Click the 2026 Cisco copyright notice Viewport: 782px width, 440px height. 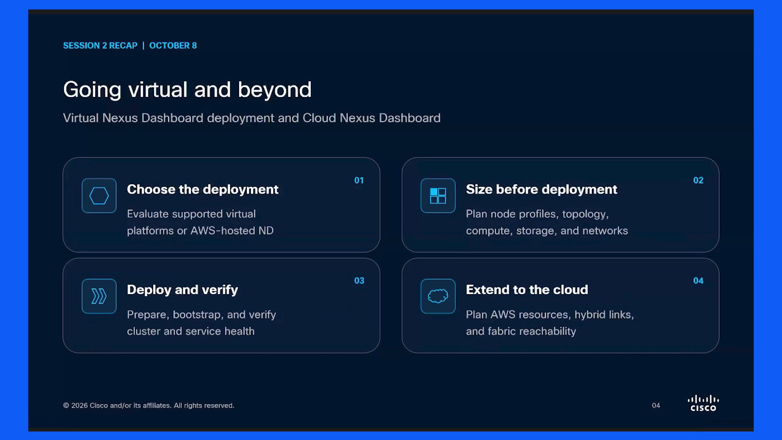tap(149, 405)
